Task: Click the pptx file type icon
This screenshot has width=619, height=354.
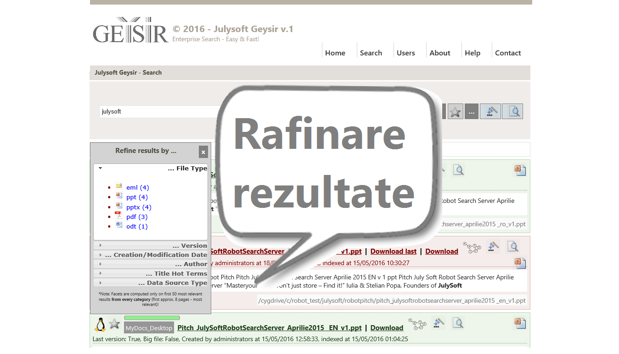Action: 119,206
